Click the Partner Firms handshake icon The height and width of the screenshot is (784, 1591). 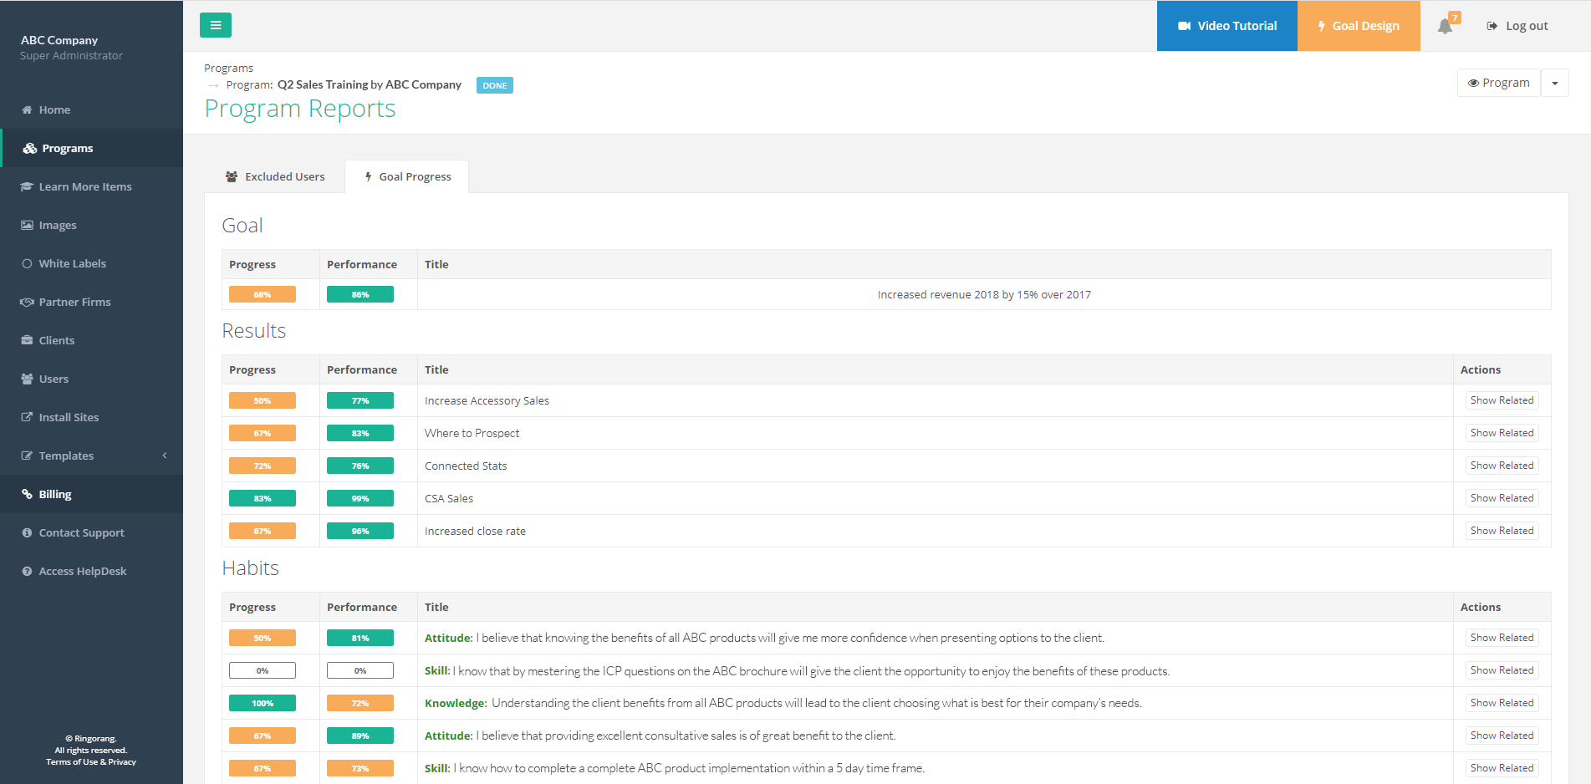(27, 302)
